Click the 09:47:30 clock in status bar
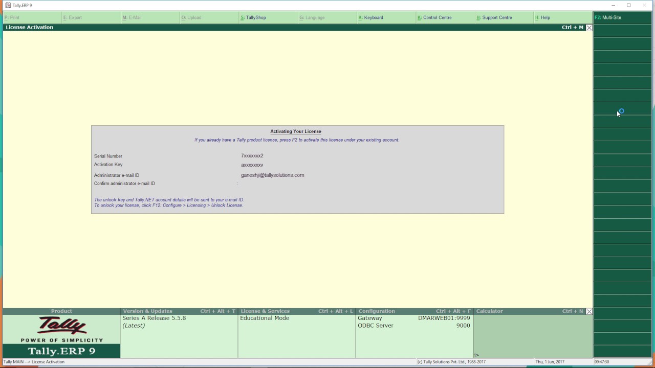The height and width of the screenshot is (368, 655). point(602,362)
